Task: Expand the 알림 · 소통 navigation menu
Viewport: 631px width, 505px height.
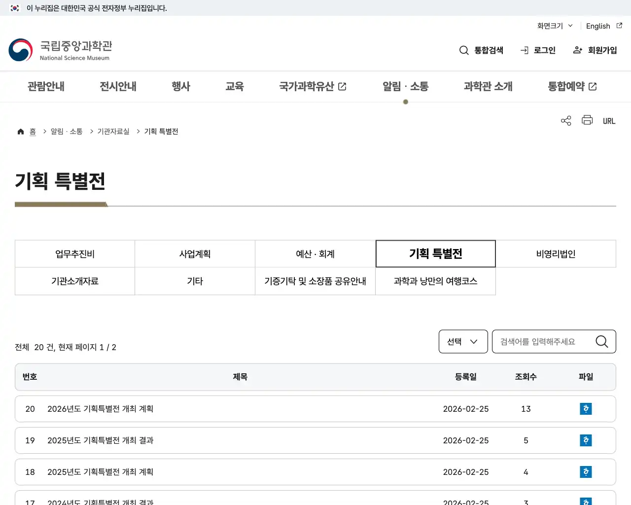Action: click(x=405, y=86)
